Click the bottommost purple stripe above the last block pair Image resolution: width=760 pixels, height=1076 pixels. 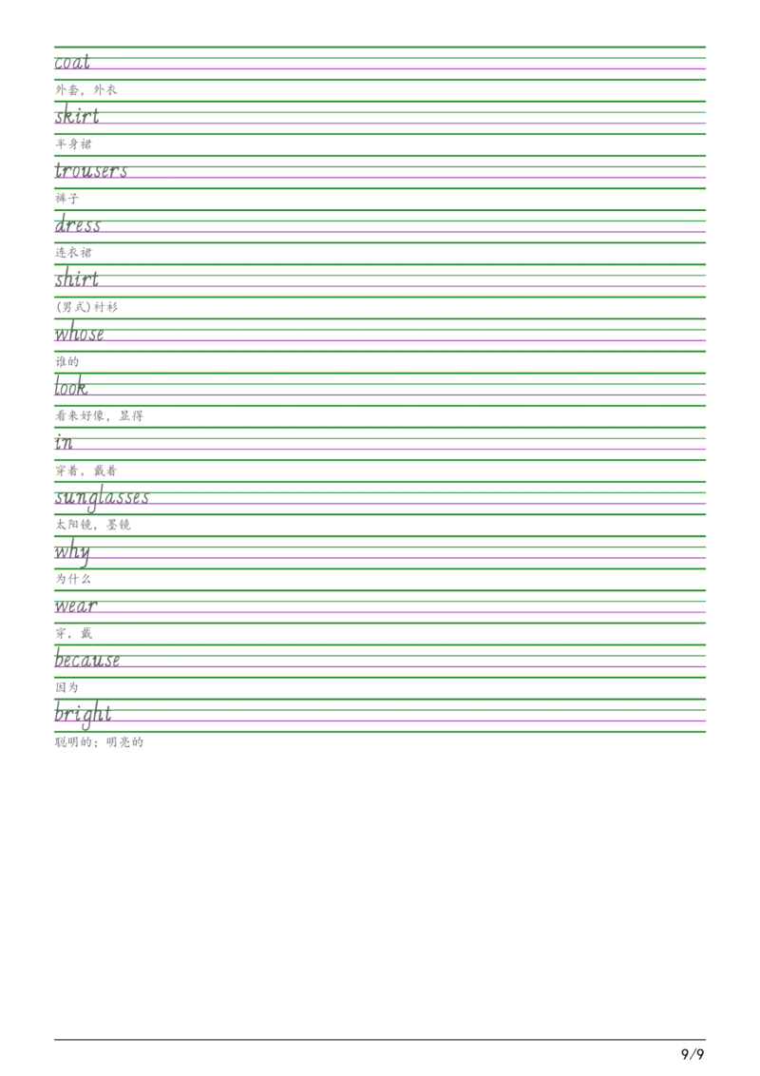(x=380, y=721)
